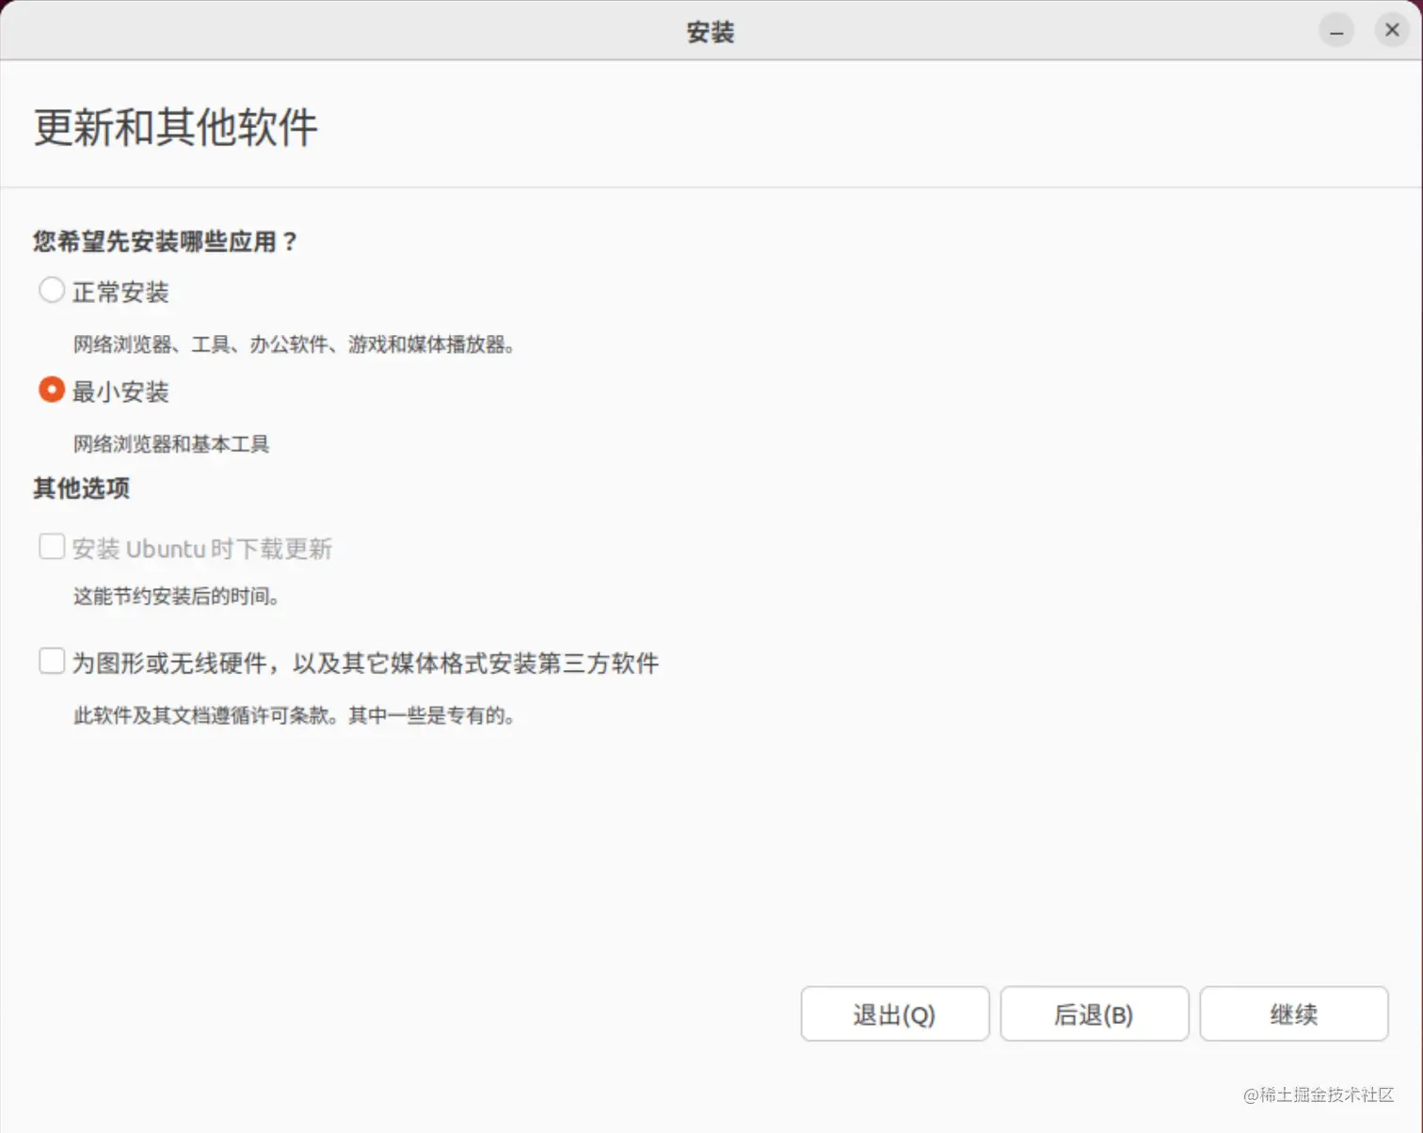Viewport: 1423px width, 1133px height.
Task: Close the 安装 installer window
Action: tap(1392, 31)
